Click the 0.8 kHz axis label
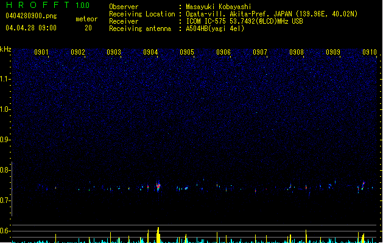The height and width of the screenshot is (243, 383). click(x=4, y=170)
